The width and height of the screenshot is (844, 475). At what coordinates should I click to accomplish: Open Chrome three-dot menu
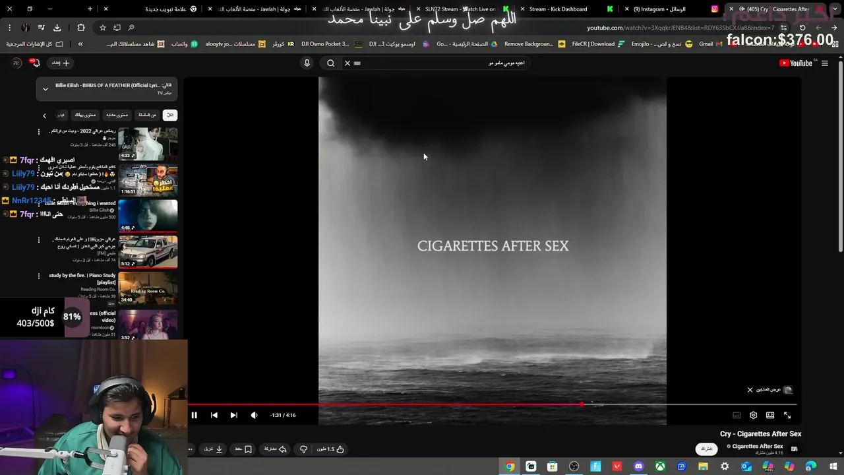pos(9,28)
